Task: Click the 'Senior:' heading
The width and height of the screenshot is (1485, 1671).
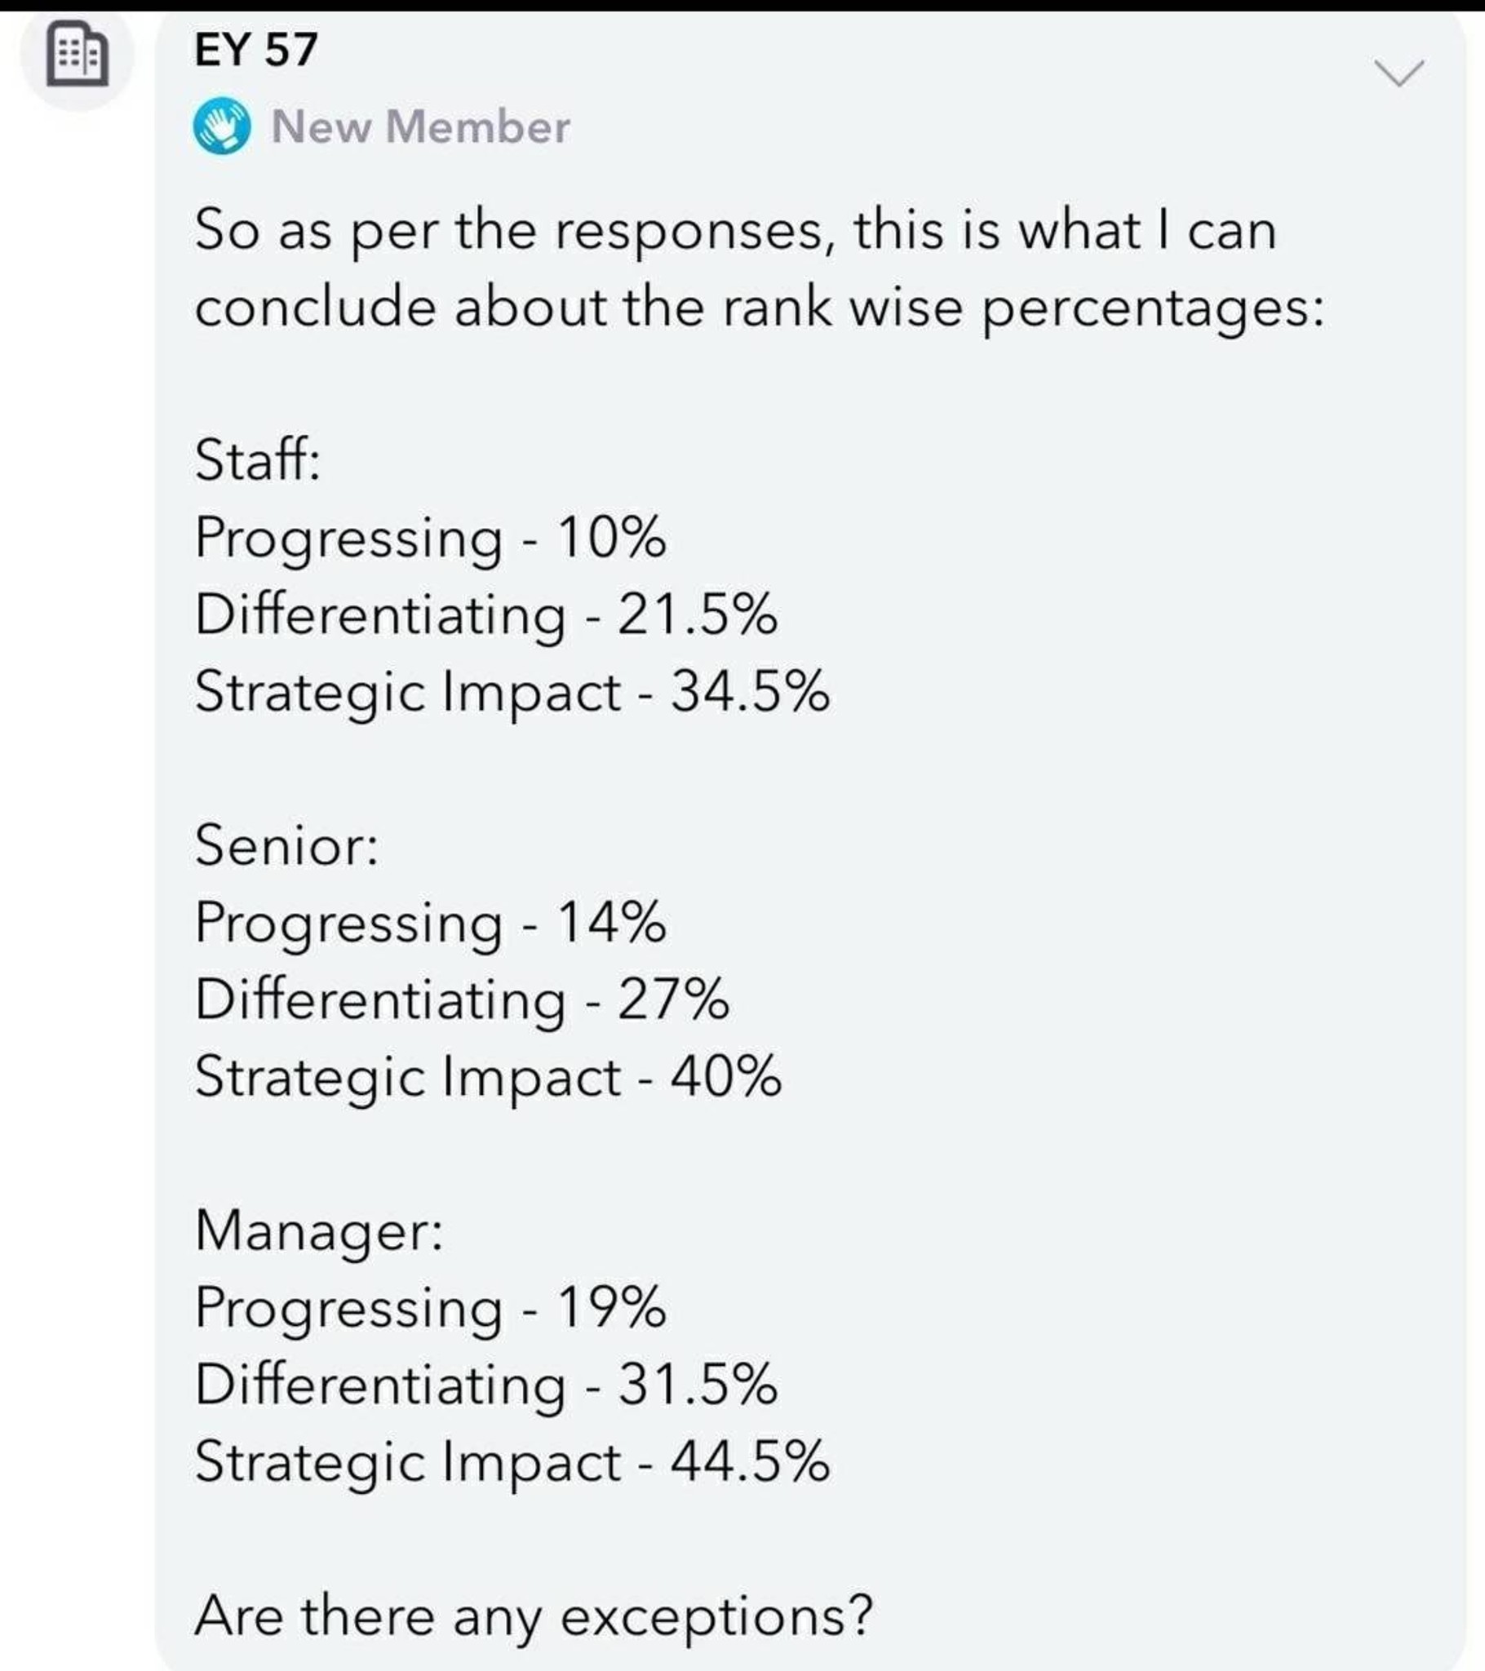Action: [x=287, y=844]
